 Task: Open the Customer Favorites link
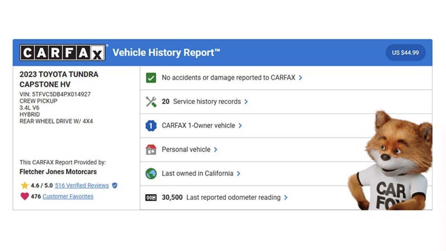[x=68, y=197]
